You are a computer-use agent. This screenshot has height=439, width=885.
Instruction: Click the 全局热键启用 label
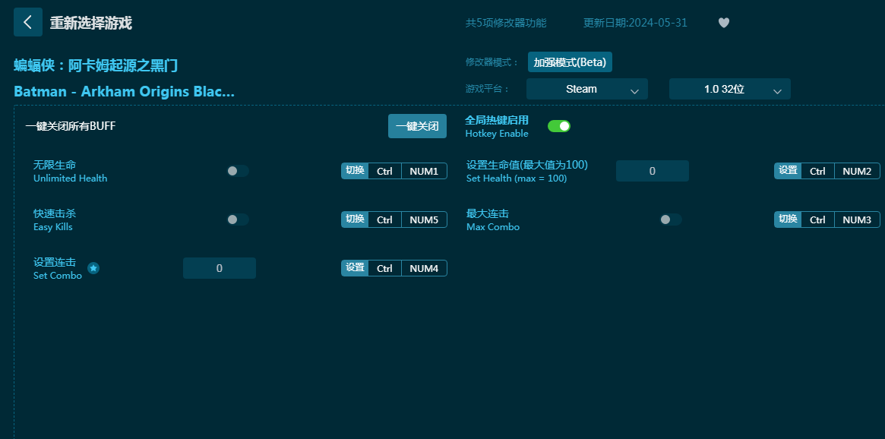coord(497,120)
